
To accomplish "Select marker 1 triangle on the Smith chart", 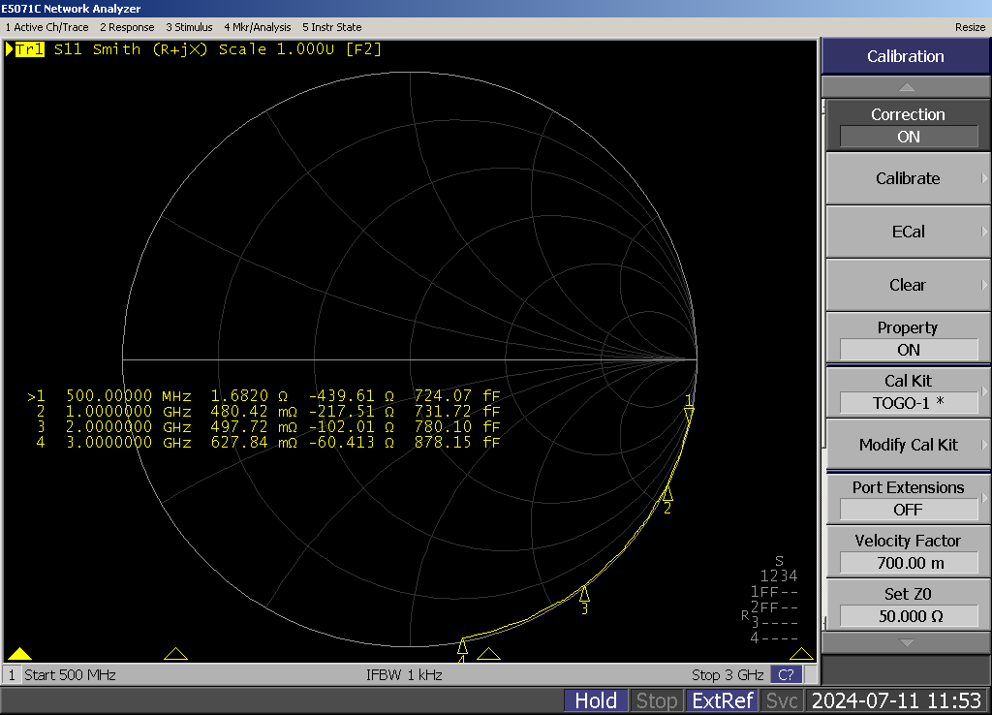I will [689, 414].
